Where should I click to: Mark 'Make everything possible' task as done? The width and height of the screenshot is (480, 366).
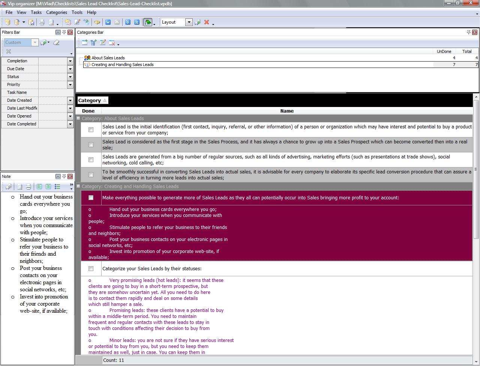(91, 197)
